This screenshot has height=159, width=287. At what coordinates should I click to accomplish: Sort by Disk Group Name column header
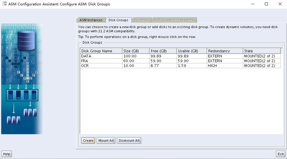click(101, 51)
